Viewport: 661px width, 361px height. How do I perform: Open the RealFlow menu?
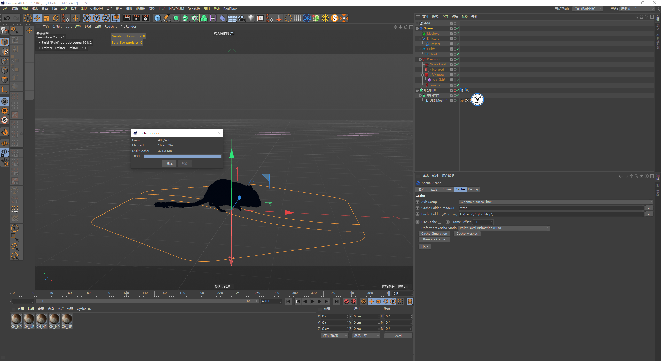pos(230,9)
